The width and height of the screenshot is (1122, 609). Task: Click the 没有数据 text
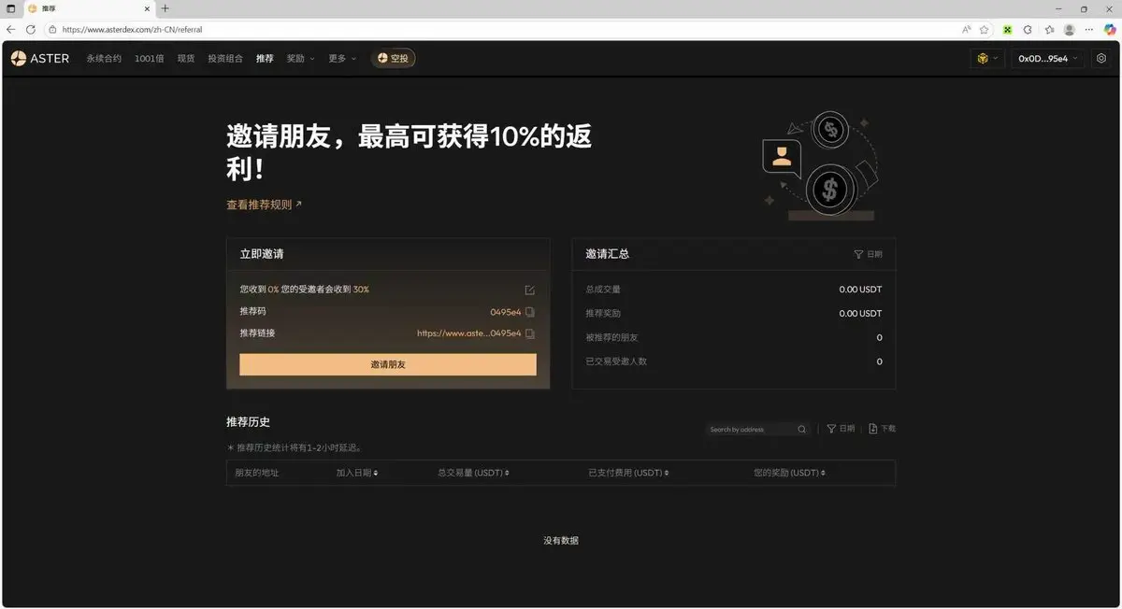[x=561, y=541]
